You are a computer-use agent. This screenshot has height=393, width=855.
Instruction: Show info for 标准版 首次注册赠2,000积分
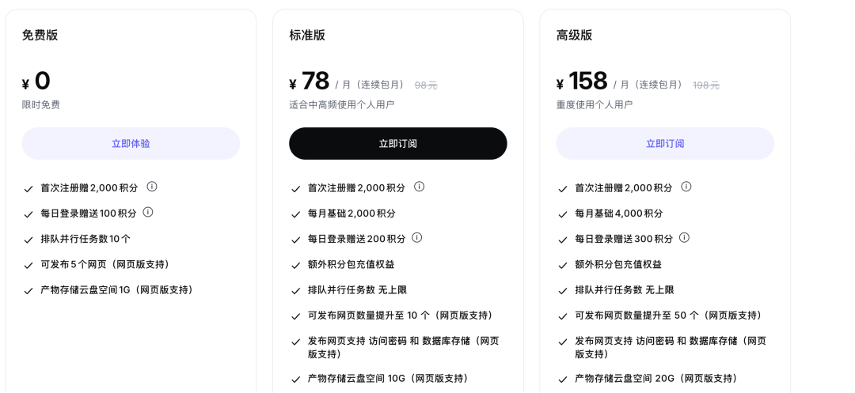[x=420, y=187]
